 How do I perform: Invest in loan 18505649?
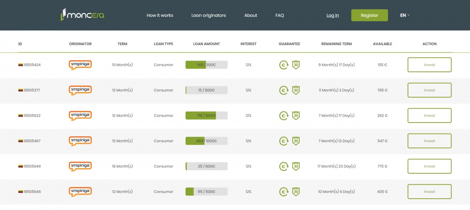point(430,166)
